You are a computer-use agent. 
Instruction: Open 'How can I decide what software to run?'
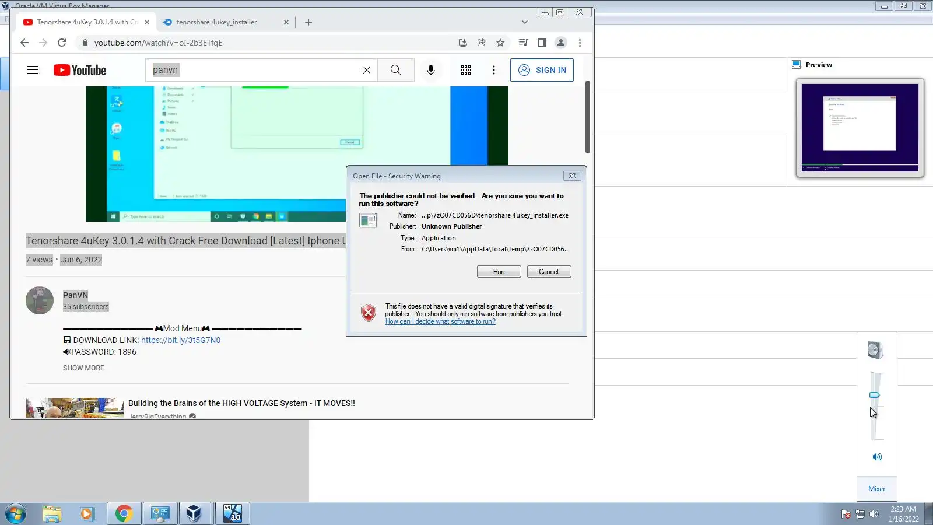tap(440, 322)
